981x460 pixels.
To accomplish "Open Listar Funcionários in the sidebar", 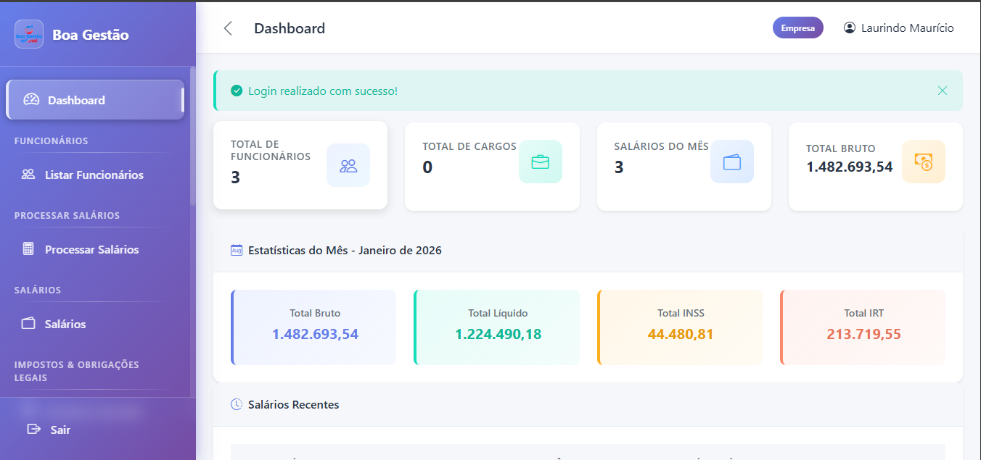I will [94, 175].
